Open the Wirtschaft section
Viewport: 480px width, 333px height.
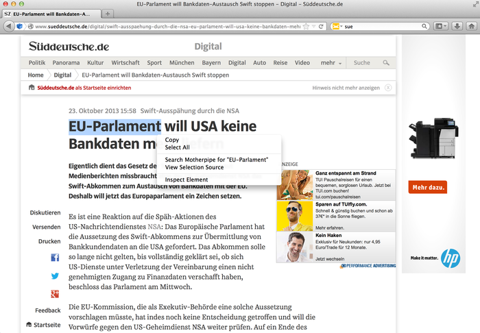pos(125,62)
